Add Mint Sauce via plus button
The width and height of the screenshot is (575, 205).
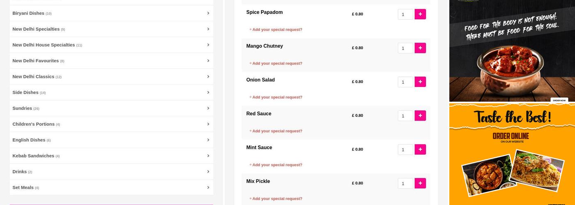pyautogui.click(x=420, y=150)
